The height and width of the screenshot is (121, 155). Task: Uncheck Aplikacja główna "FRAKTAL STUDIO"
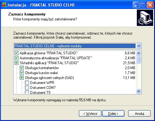(16, 53)
